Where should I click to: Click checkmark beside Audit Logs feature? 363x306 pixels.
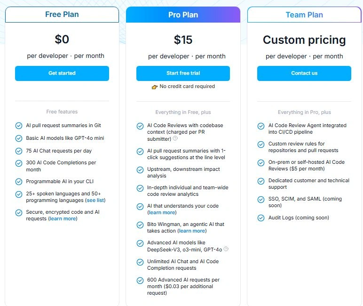261,218
